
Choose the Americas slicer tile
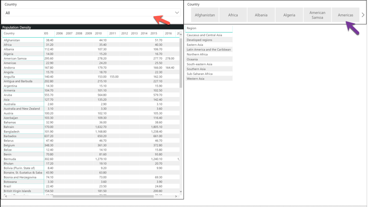(345, 15)
